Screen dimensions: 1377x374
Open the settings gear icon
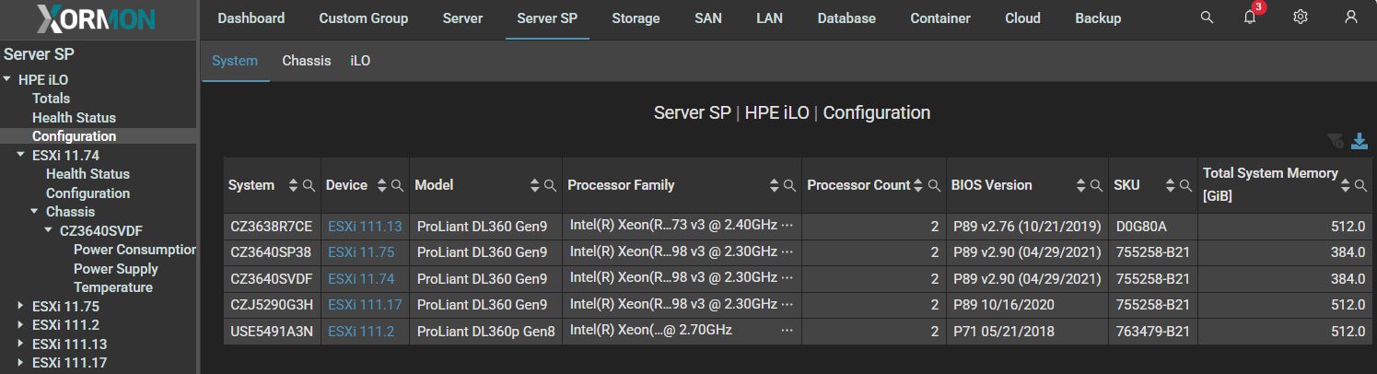pos(1301,18)
